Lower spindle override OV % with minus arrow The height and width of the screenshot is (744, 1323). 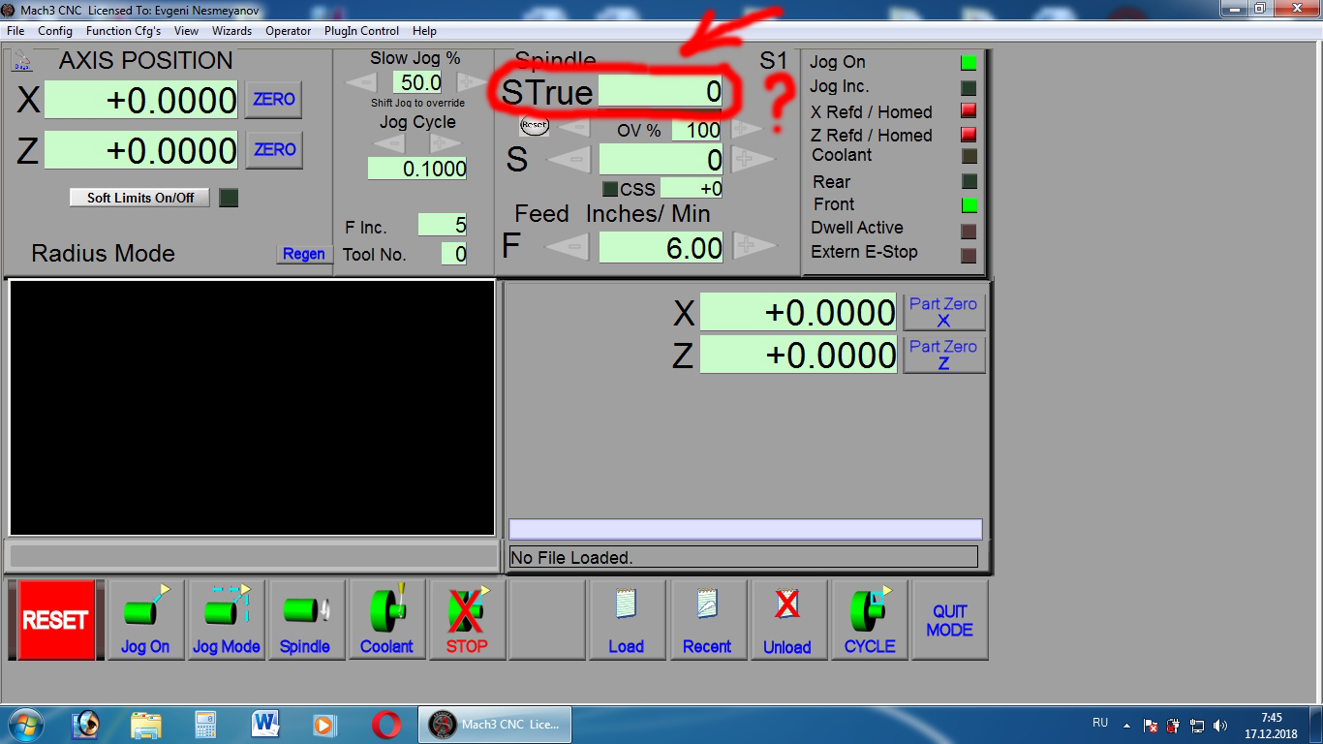[x=574, y=128]
